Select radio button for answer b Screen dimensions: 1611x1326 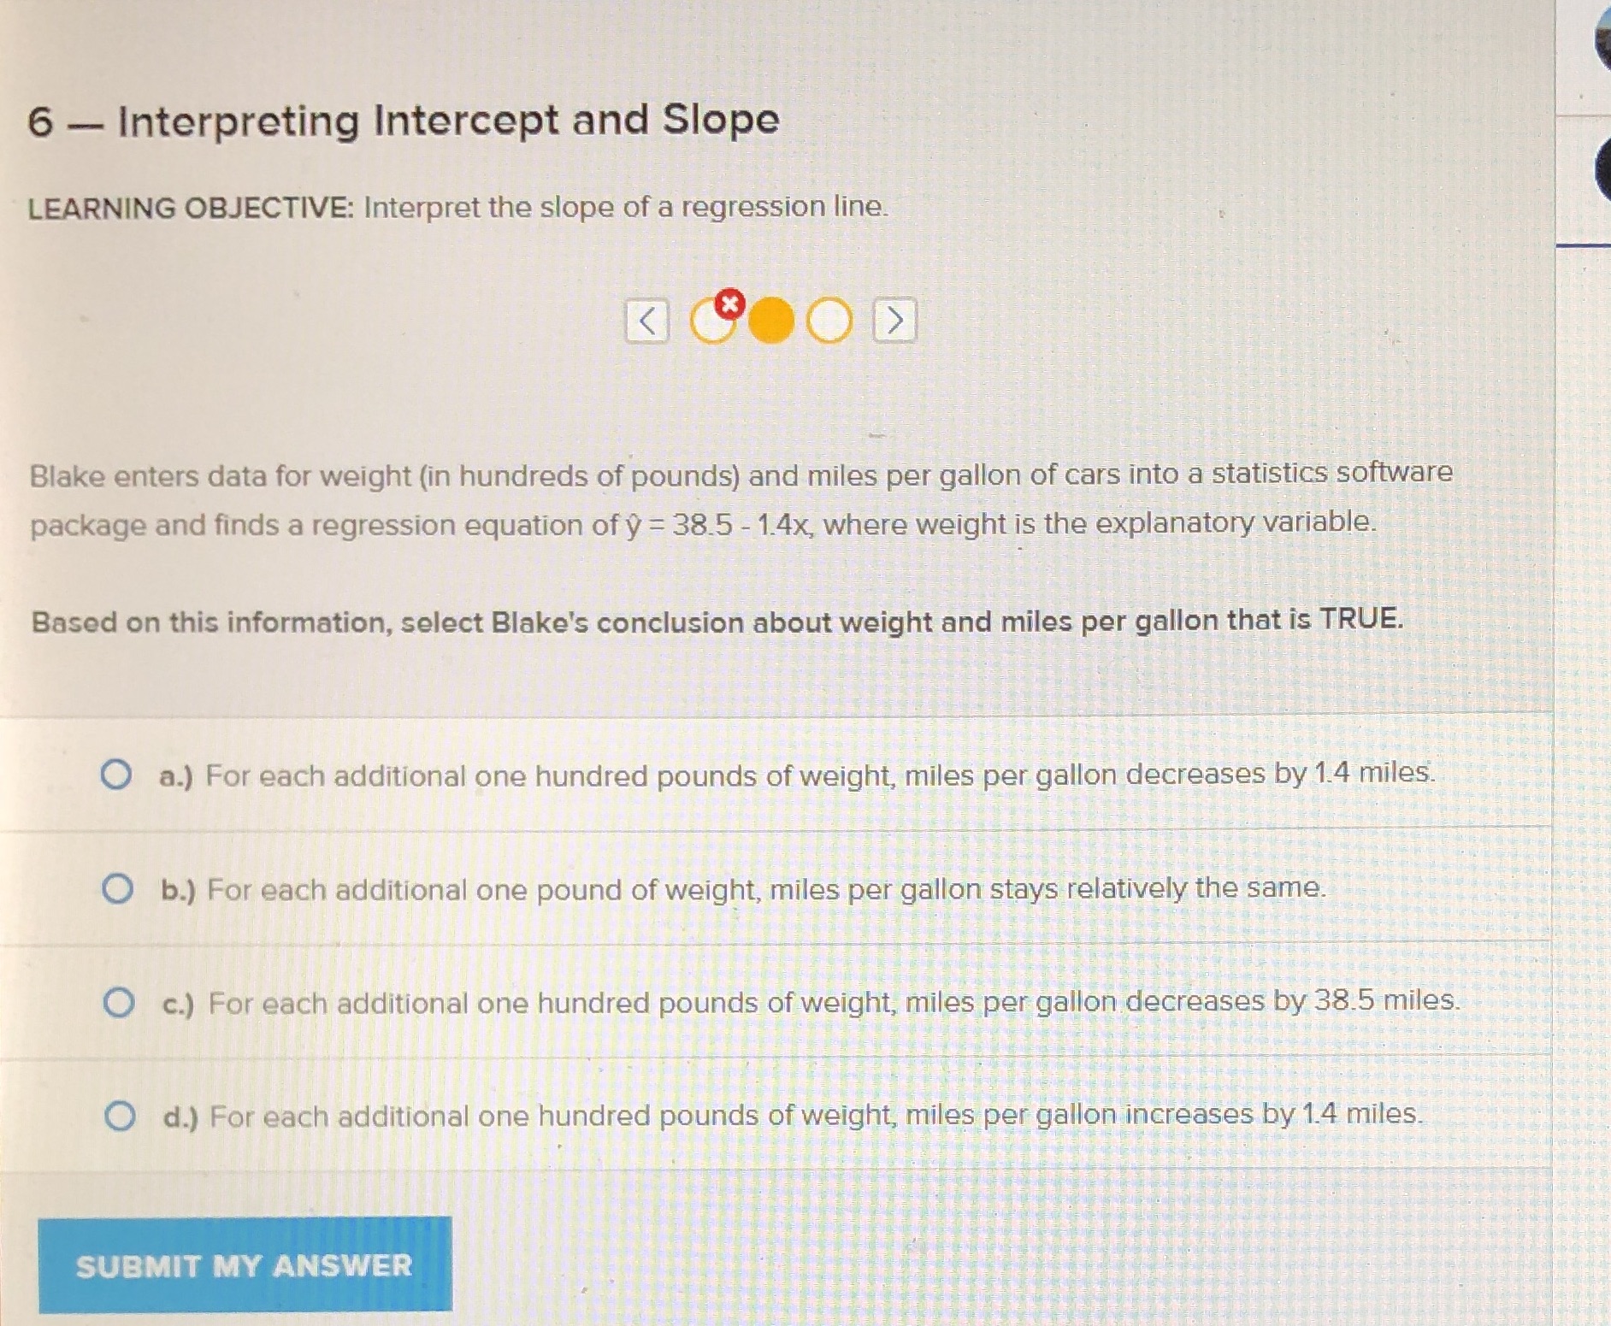pyautogui.click(x=118, y=890)
